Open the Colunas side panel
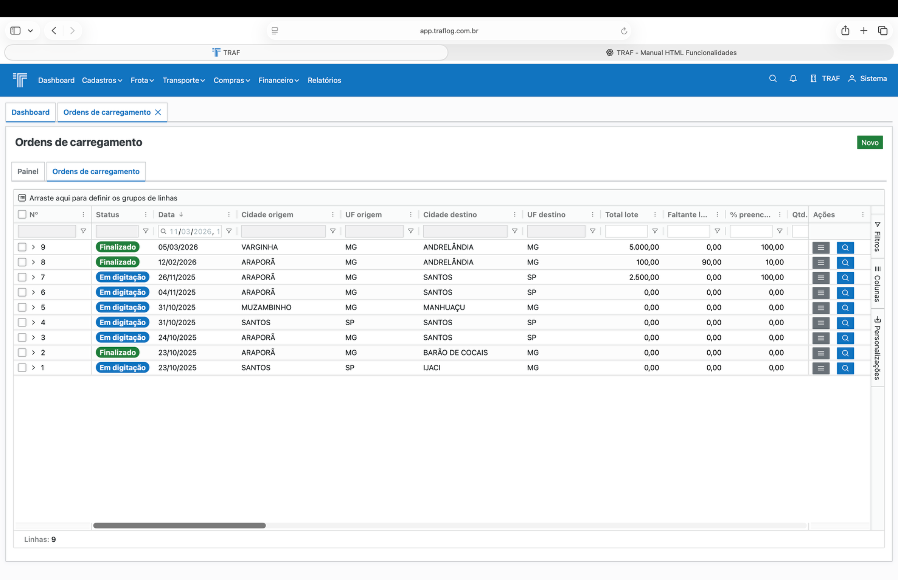The width and height of the screenshot is (898, 580). pos(877,284)
